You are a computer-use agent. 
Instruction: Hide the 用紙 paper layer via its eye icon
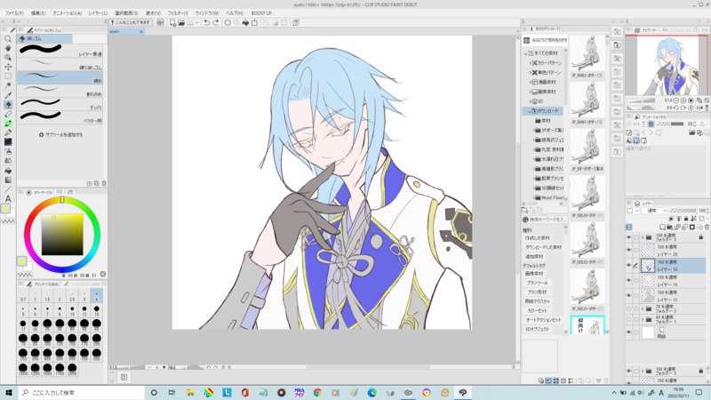coord(629,332)
